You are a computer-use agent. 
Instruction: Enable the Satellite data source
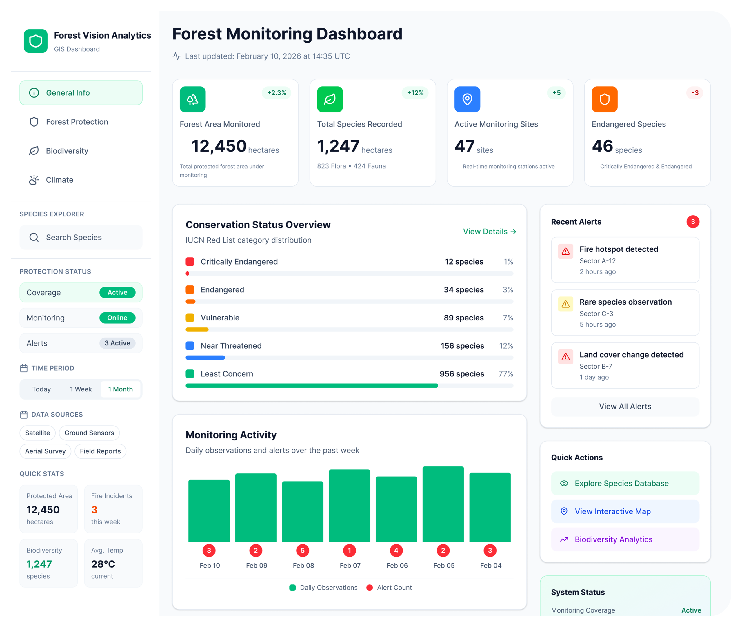[x=37, y=433]
